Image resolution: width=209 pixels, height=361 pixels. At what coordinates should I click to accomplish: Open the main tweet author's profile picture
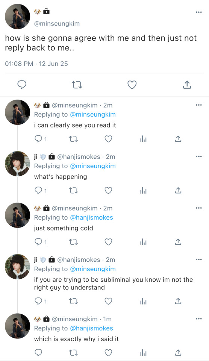[18, 17]
